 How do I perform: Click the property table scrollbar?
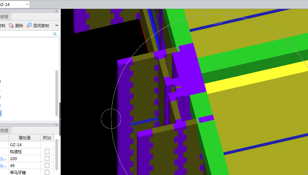click(x=57, y=154)
